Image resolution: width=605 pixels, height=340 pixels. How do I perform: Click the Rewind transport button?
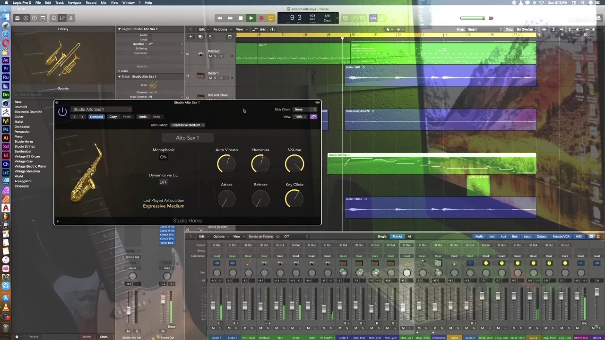[219, 18]
